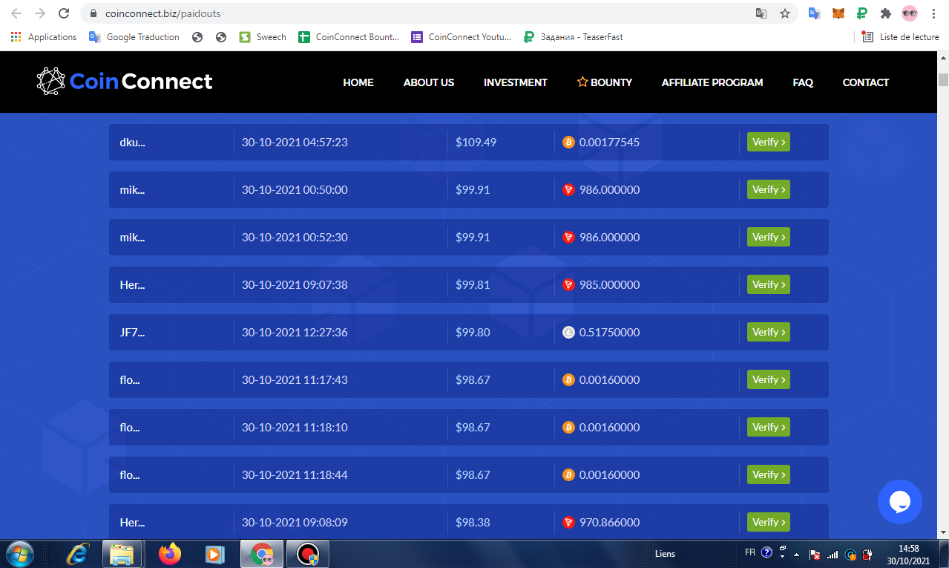Click the Tron icon next to 970.866000

tap(568, 523)
